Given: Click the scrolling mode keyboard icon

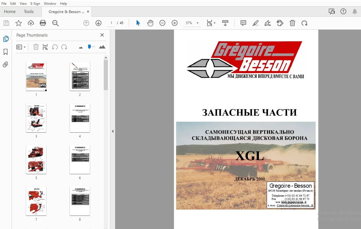Looking at the screenshot, I should [225, 23].
